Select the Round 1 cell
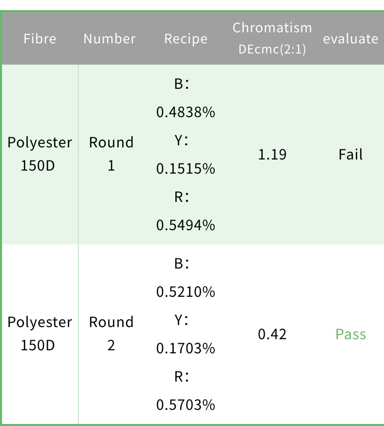Screen dimensions: 384x426 pyautogui.click(x=111, y=154)
